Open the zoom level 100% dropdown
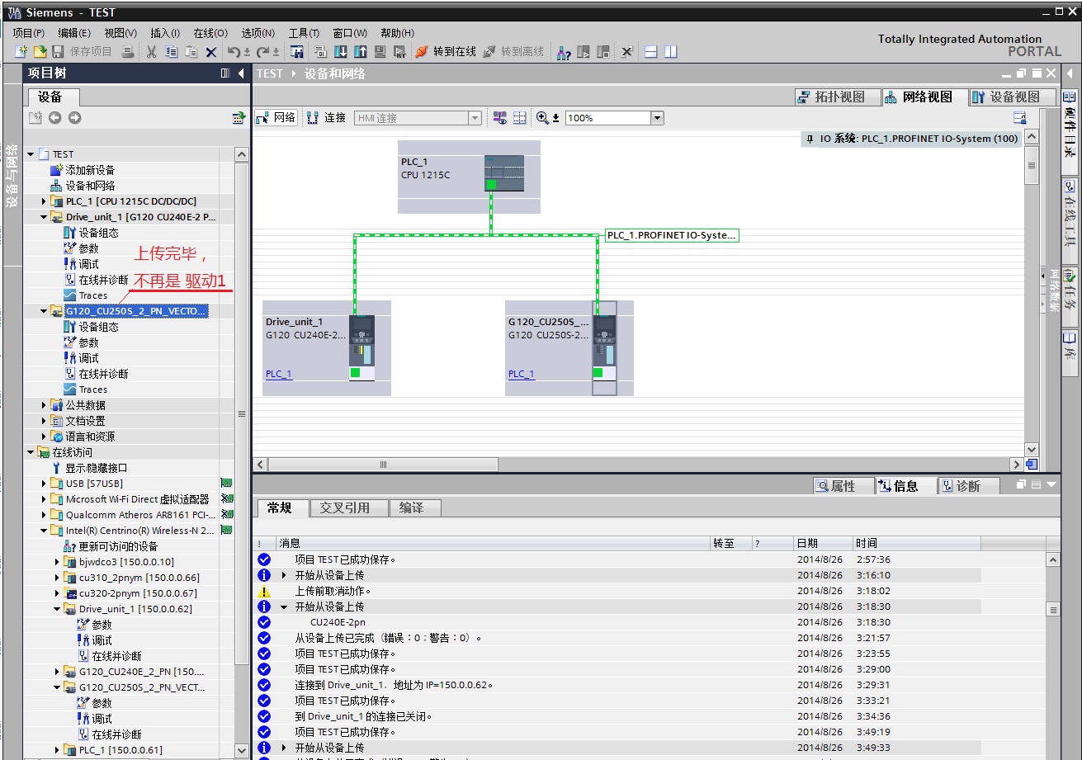 658,118
